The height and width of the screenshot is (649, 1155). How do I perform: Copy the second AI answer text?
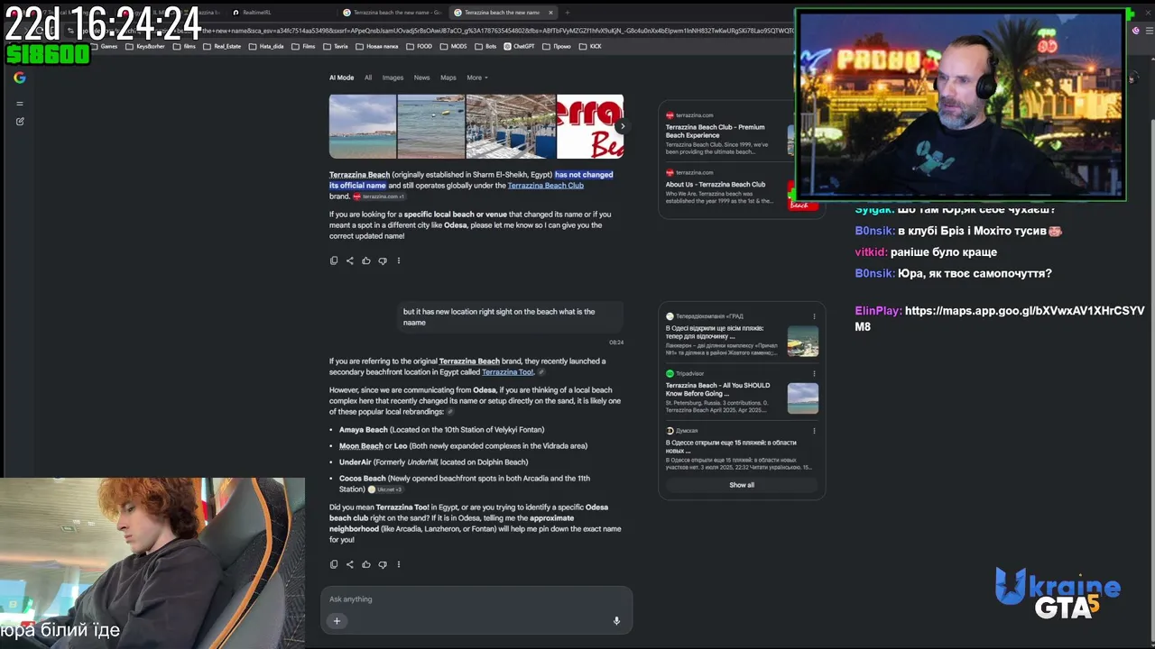(334, 564)
